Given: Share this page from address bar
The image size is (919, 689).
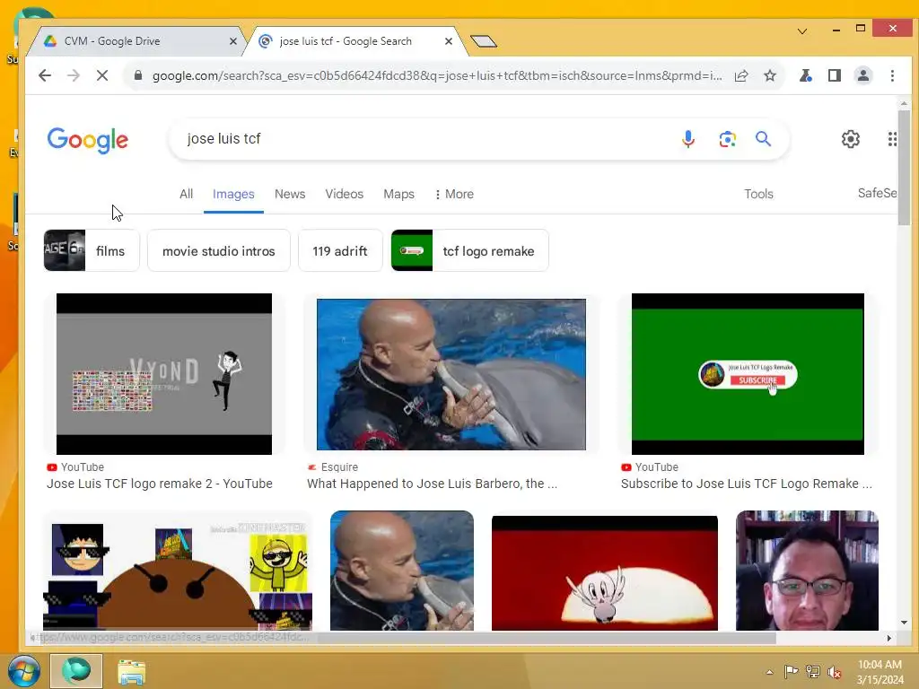Looking at the screenshot, I should [741, 75].
